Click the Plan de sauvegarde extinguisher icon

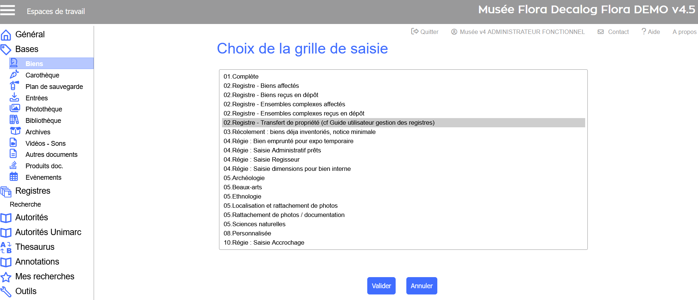tap(14, 86)
